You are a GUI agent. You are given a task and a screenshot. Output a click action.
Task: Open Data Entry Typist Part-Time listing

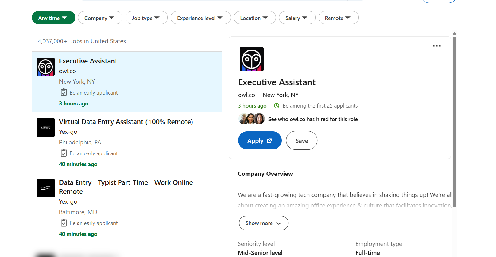click(x=127, y=187)
